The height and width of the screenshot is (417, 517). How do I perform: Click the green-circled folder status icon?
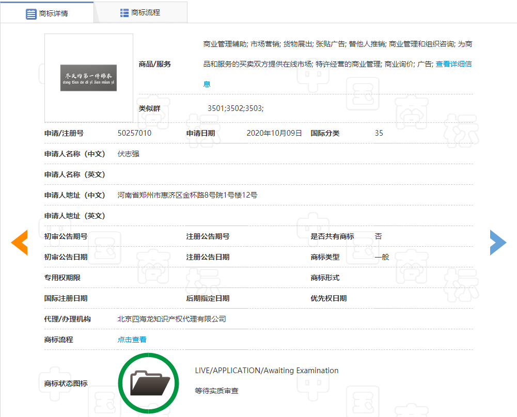[148, 383]
